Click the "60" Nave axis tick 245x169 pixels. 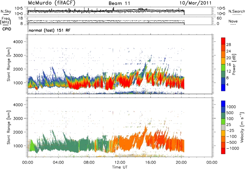(219, 18)
